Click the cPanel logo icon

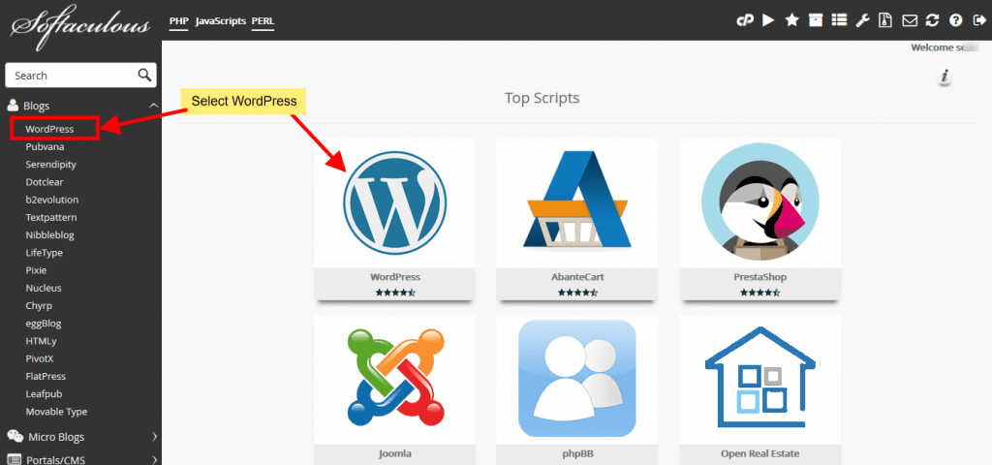point(745,20)
